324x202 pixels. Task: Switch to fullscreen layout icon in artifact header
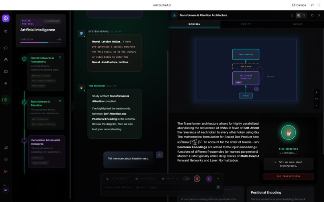[304, 15]
